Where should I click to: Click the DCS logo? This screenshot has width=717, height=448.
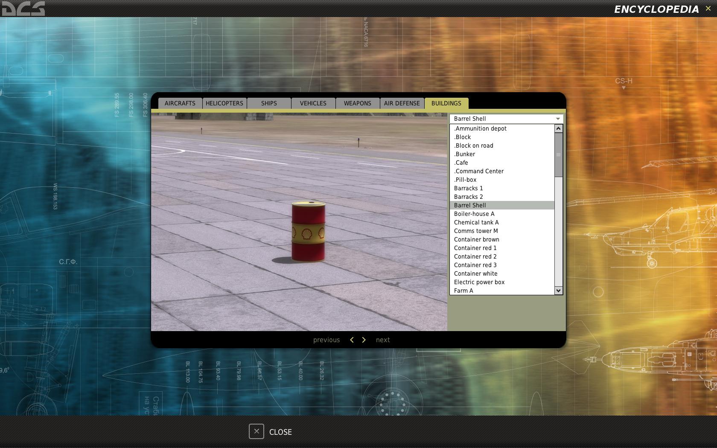(x=23, y=9)
